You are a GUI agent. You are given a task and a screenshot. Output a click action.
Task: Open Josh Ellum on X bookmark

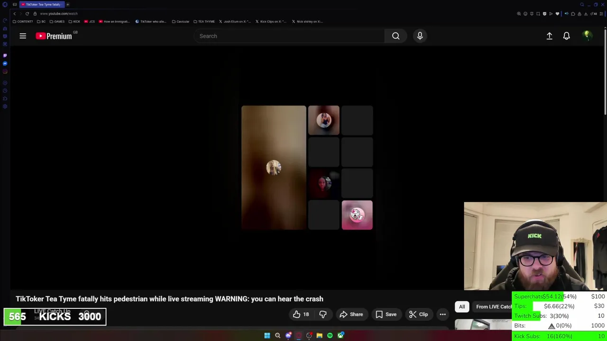(x=234, y=21)
